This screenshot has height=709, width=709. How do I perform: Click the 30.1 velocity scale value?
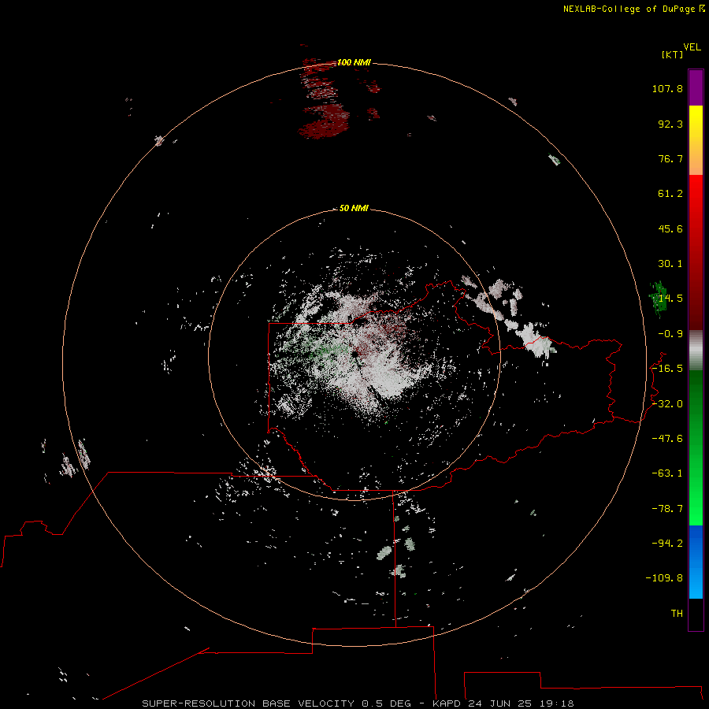[x=670, y=264]
